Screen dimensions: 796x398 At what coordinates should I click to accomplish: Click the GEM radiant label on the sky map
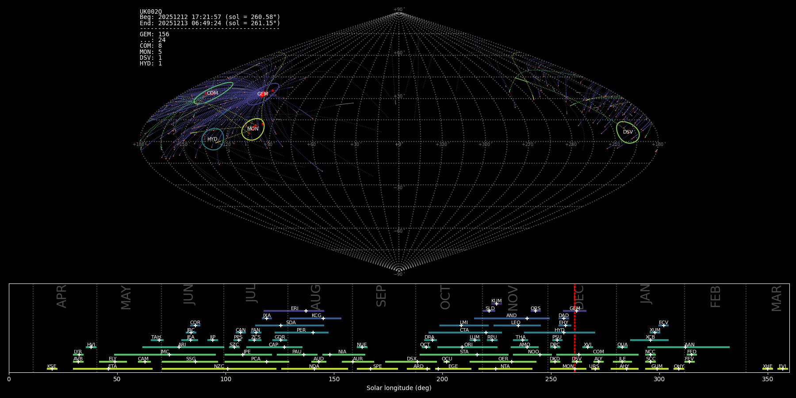263,94
